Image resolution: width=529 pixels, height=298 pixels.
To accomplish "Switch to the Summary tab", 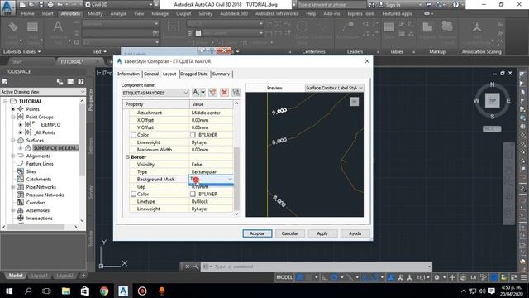I will [x=221, y=74].
